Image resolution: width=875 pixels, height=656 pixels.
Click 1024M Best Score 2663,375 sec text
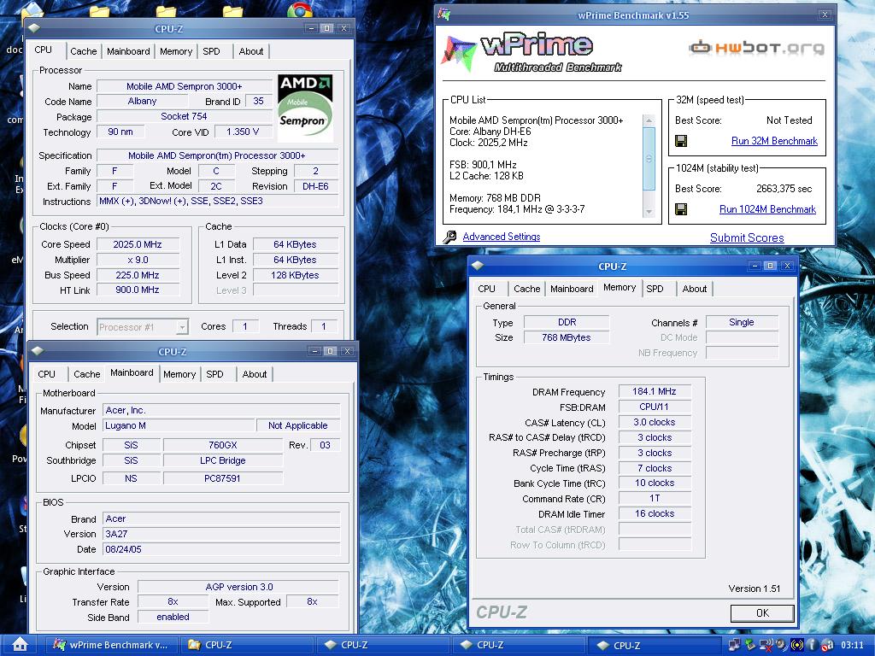point(784,189)
